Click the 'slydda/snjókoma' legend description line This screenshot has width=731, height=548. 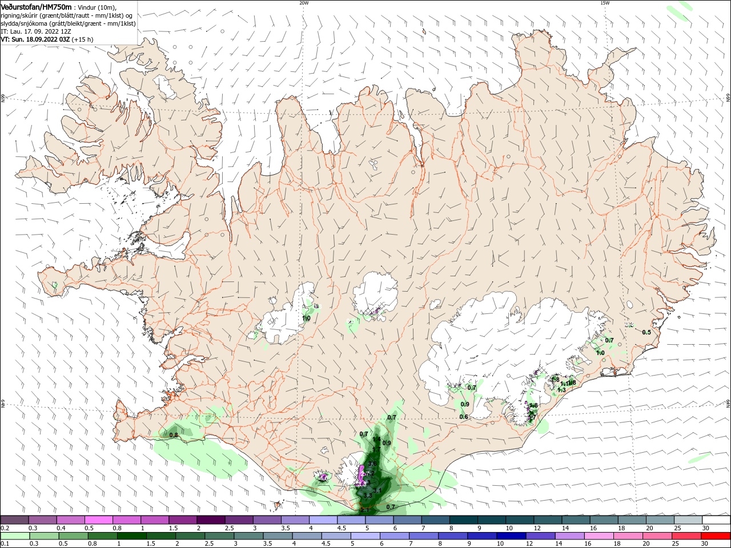click(68, 23)
